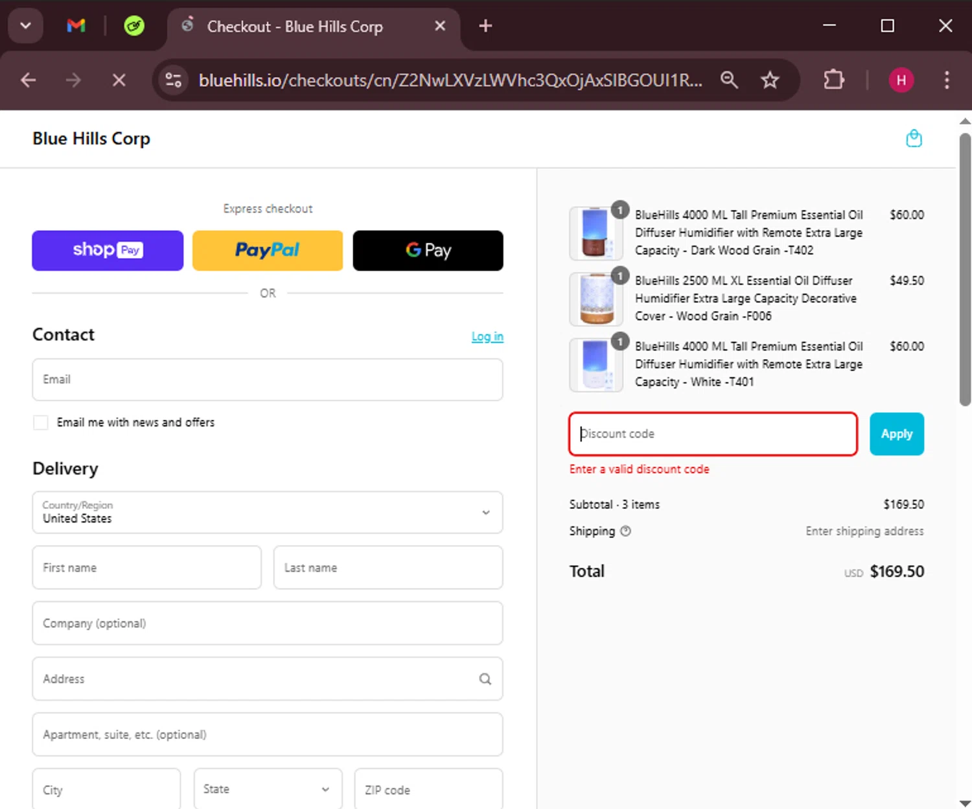Focus the Company (optional) field
972x809 pixels.
point(268,623)
